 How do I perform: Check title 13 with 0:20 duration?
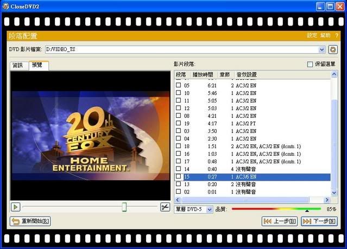178,184
